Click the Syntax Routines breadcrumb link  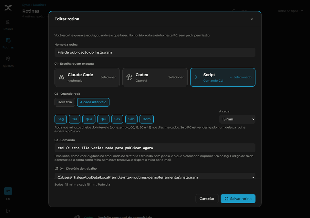34,5
